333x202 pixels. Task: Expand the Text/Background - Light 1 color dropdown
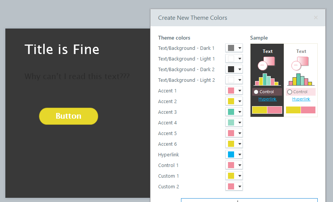tap(239, 59)
